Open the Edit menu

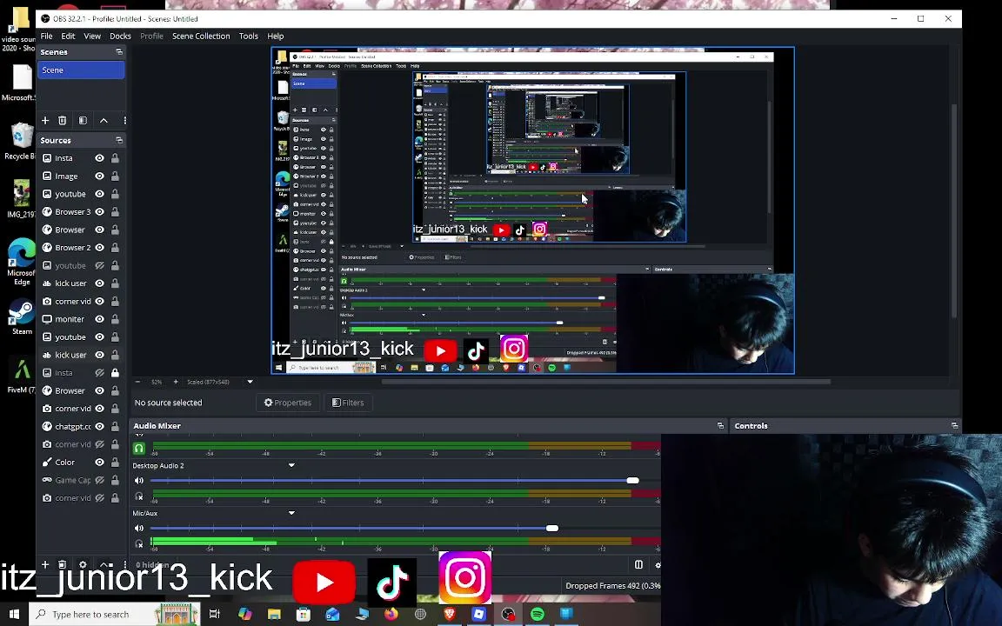pos(68,36)
